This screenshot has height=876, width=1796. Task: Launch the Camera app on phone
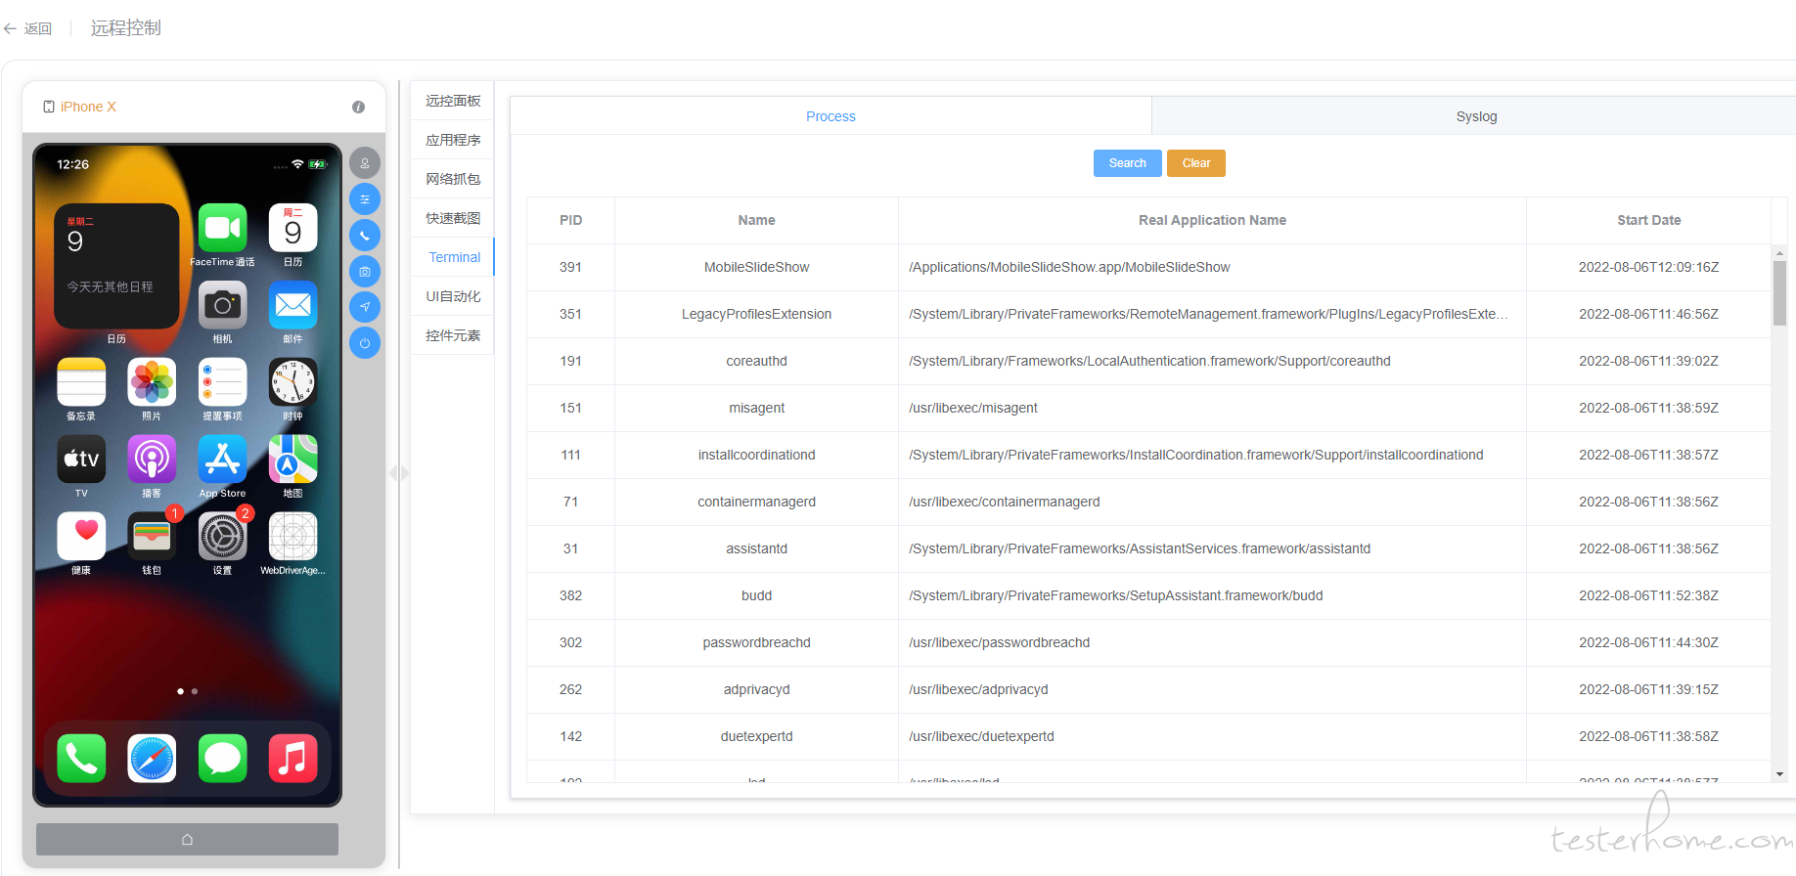coord(222,305)
